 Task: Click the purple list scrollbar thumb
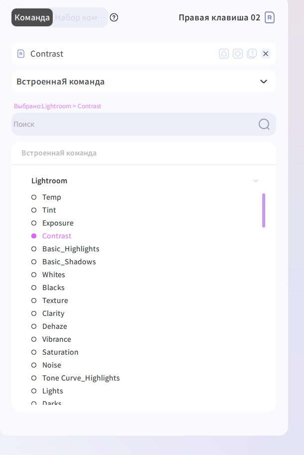[264, 211]
